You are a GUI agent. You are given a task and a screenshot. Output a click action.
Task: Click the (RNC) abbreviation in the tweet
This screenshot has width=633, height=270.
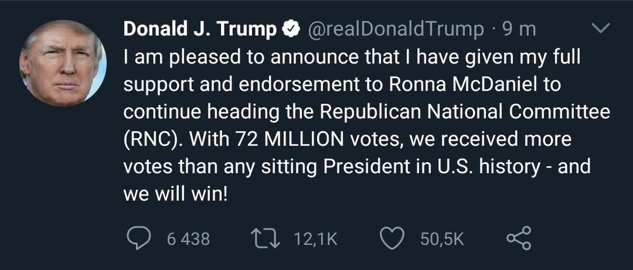(x=149, y=139)
